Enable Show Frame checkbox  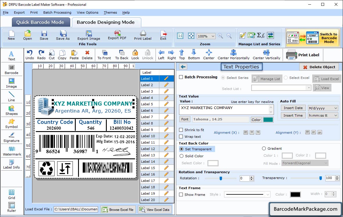tap(181, 194)
